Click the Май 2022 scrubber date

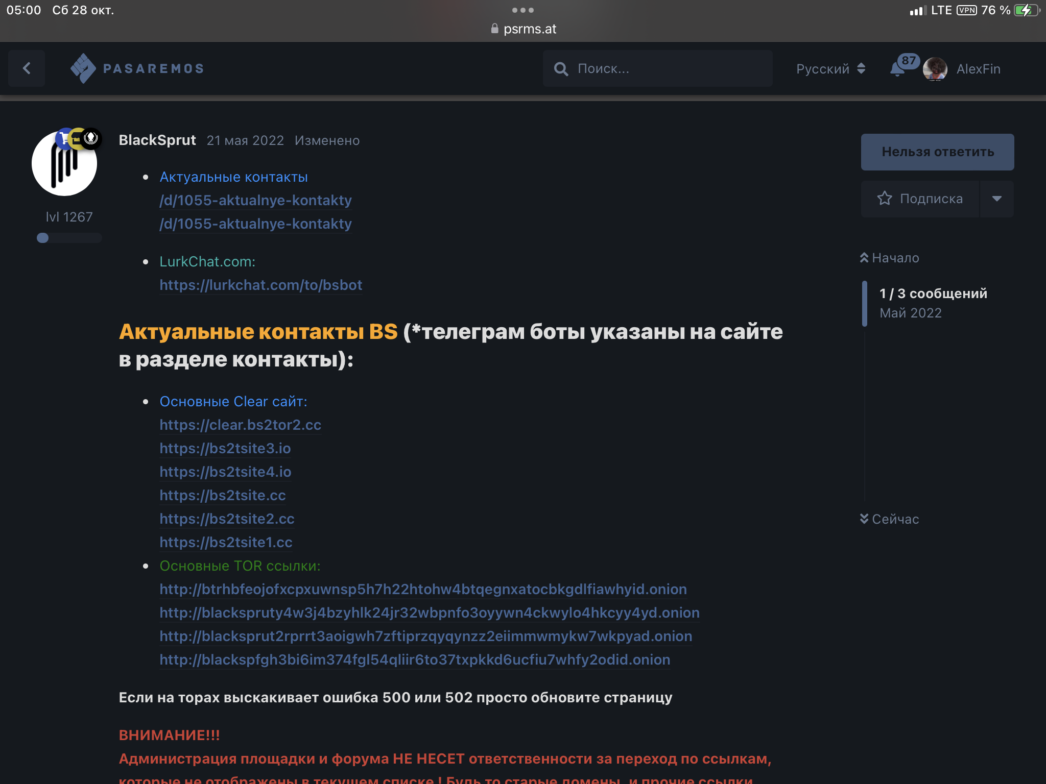point(911,313)
